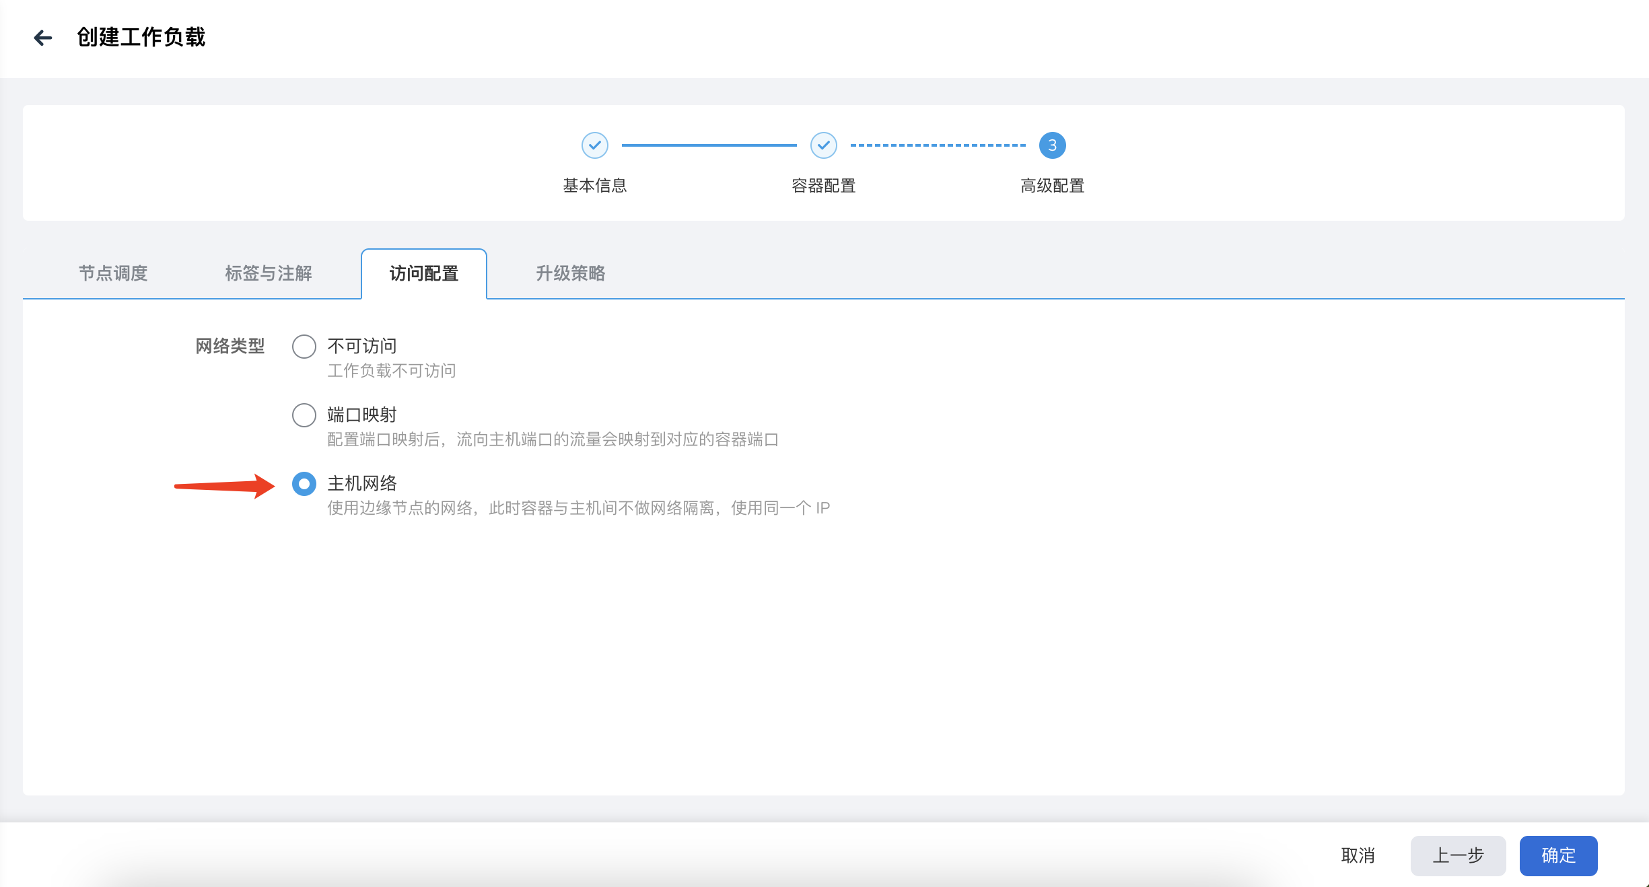Click the 基本信息 completed checkmark icon
Image resolution: width=1649 pixels, height=887 pixels.
tap(595, 145)
